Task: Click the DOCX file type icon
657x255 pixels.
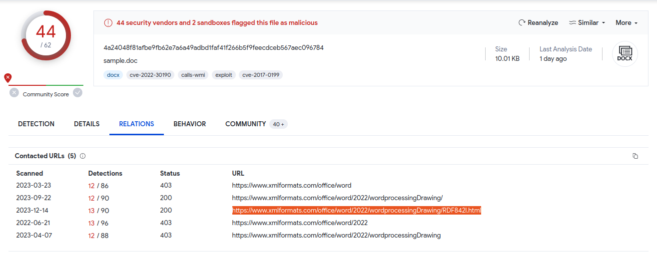Action: coord(625,53)
